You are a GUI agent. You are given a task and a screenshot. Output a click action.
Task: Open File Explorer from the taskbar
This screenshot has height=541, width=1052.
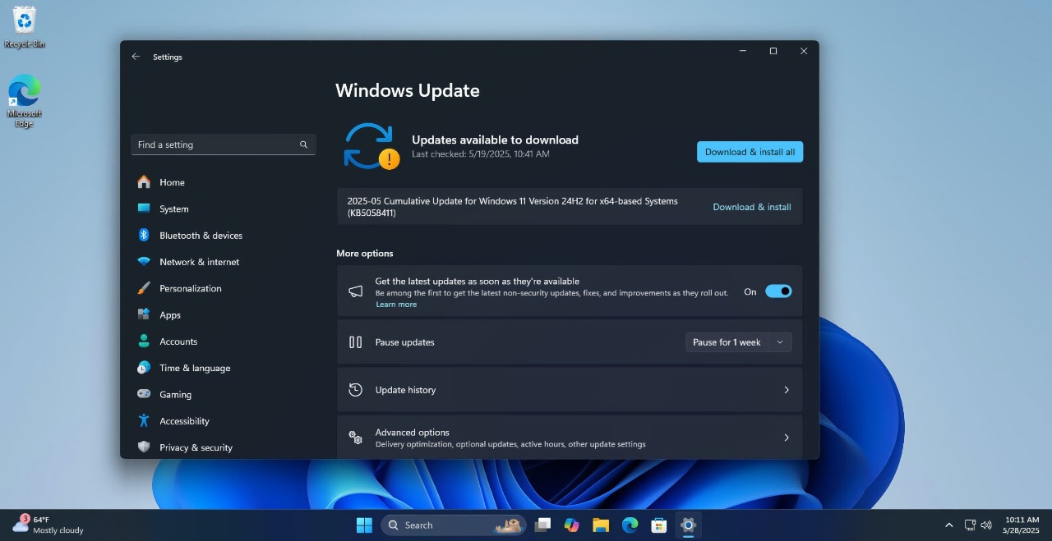click(601, 525)
